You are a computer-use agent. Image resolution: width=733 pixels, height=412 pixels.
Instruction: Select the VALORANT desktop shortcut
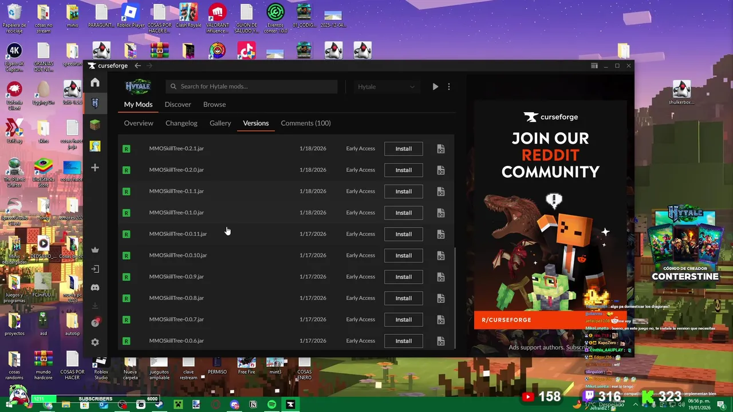(217, 18)
